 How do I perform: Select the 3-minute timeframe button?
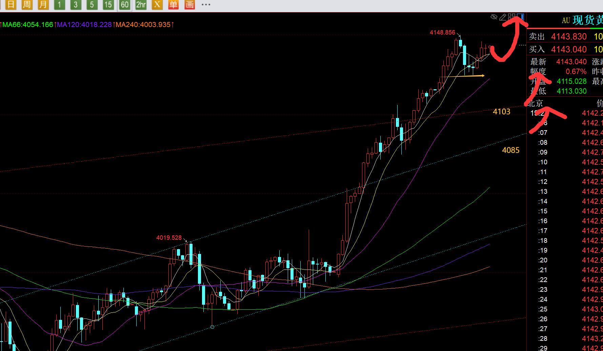click(76, 4)
